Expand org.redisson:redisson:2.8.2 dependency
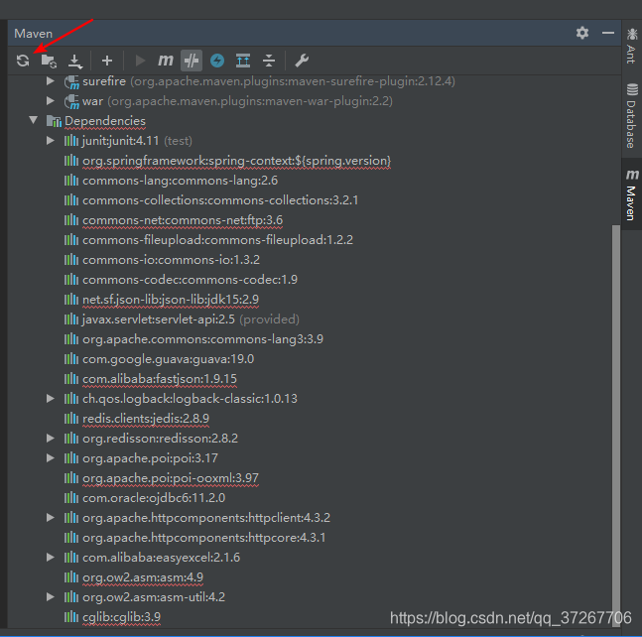 tap(51, 438)
